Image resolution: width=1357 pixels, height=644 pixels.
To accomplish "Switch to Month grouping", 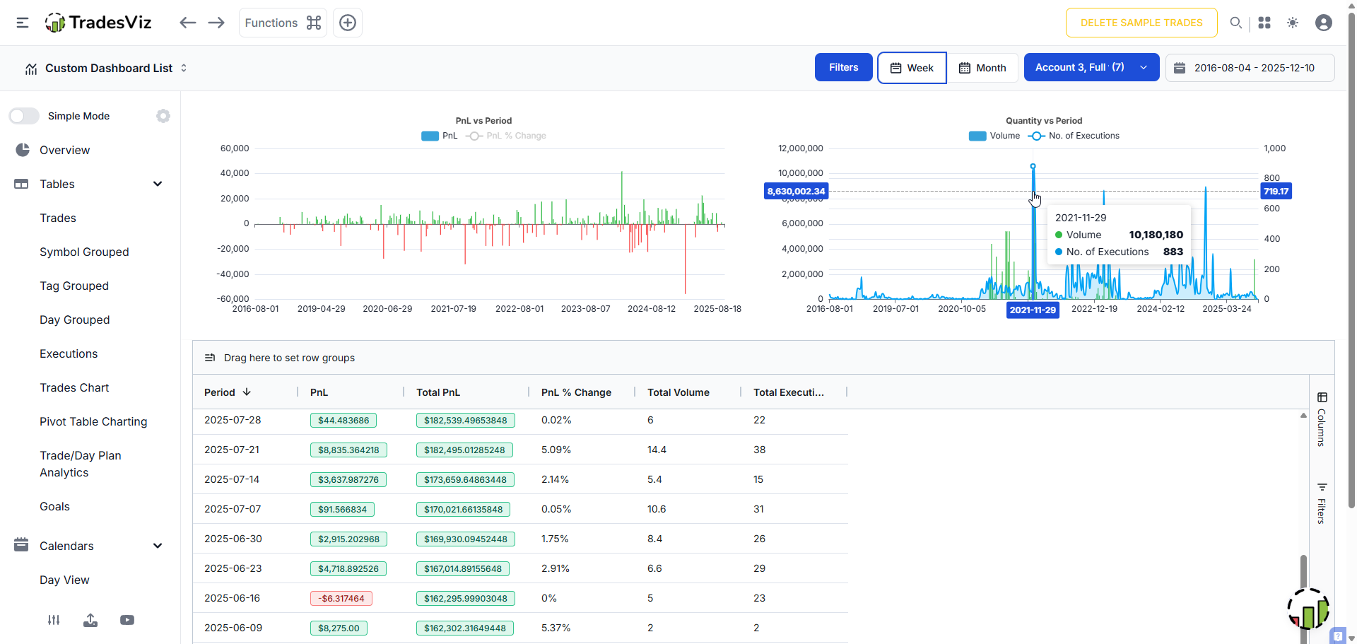I will coord(982,68).
